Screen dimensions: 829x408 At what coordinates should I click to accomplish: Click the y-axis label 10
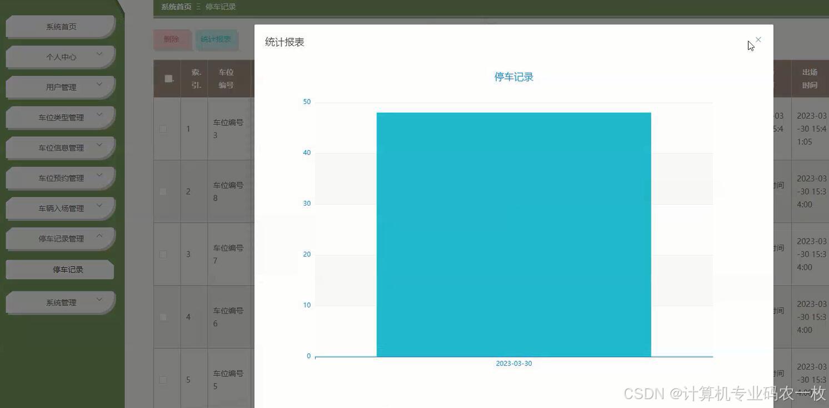pos(307,305)
